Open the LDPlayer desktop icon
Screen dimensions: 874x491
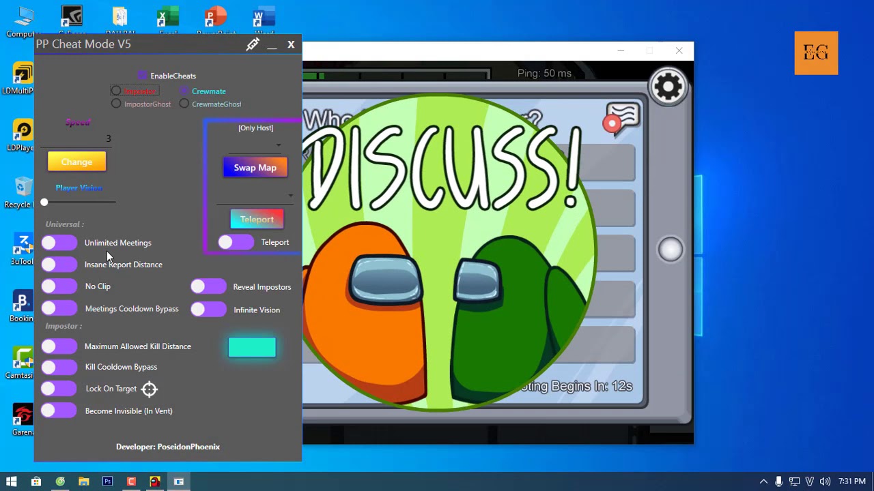(x=22, y=136)
